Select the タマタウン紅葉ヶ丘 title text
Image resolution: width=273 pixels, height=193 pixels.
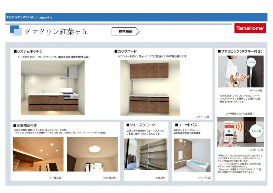56,31
